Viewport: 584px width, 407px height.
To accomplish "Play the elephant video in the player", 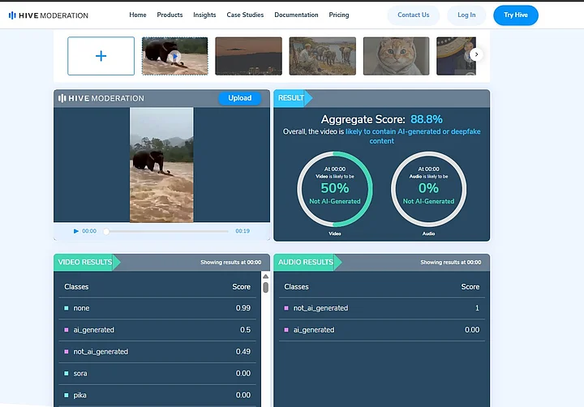I will (x=76, y=231).
